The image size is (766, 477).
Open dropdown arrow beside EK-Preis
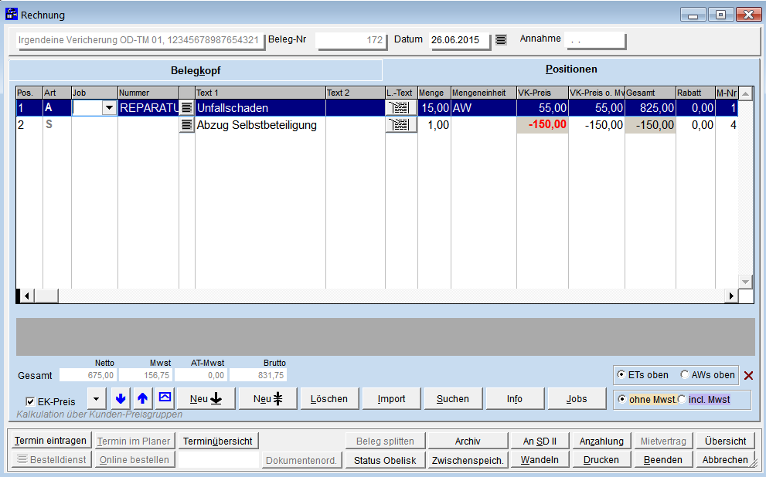(x=97, y=399)
